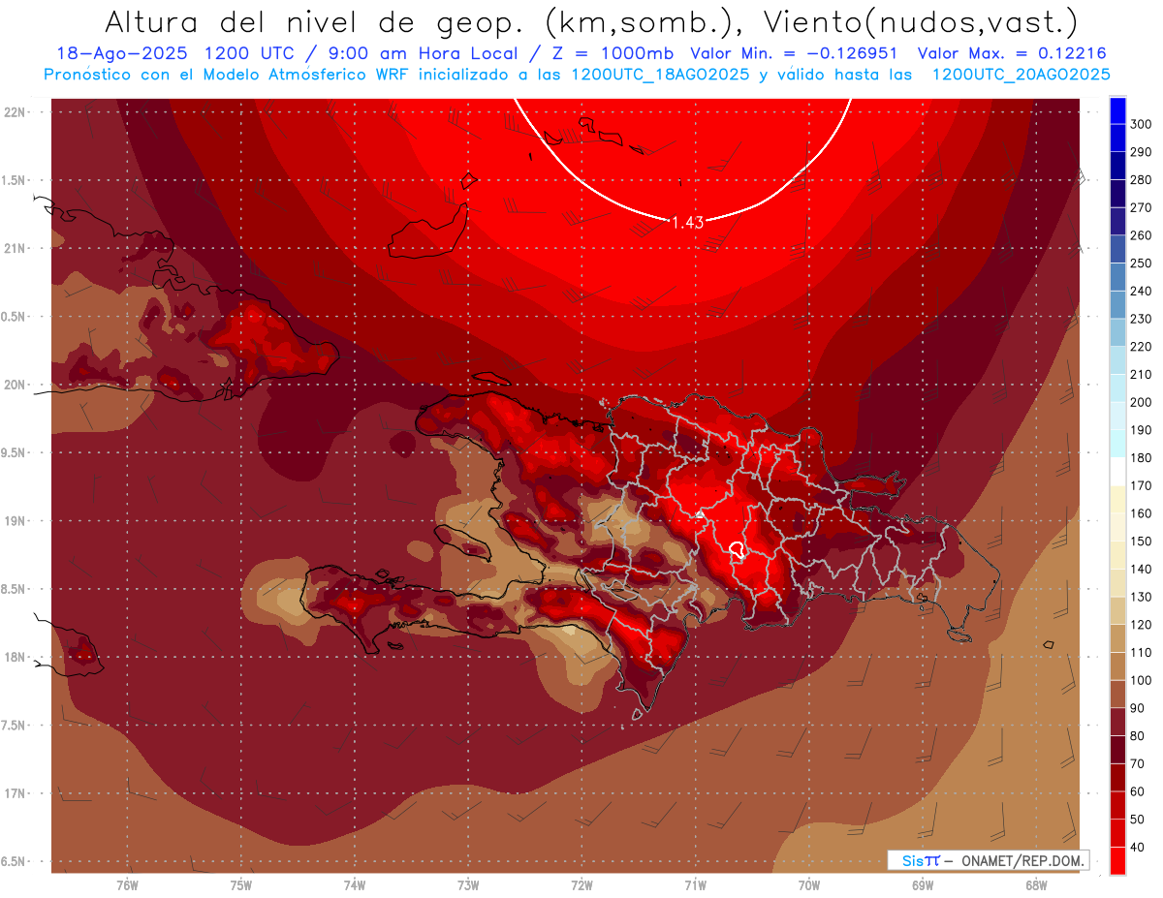This screenshot has width=1163, height=898.
Task: Click the '17N' latitude label
Action: pos(15,793)
